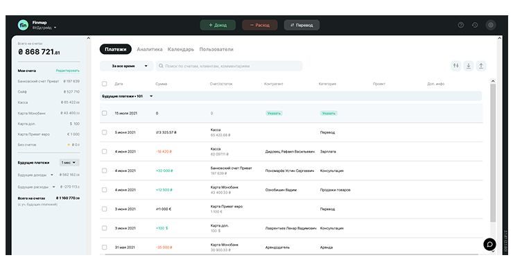Screen dimensions: 513x269
Task: Open the support chat bubble
Action: coord(489,244)
